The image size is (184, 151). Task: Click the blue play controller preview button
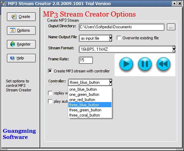pos(126,64)
